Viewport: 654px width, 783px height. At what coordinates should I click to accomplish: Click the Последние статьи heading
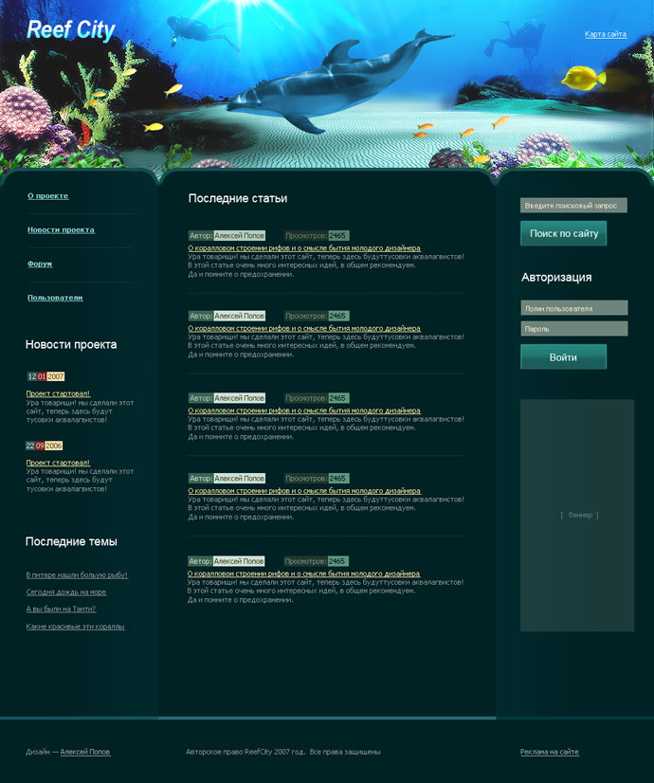coord(238,198)
